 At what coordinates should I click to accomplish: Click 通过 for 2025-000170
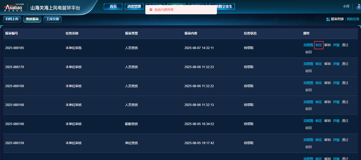point(345,64)
